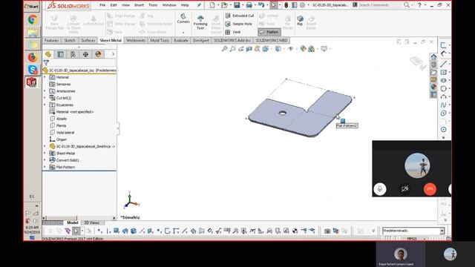End the call with red hang-up button
This screenshot has height=267, width=475.
point(430,189)
